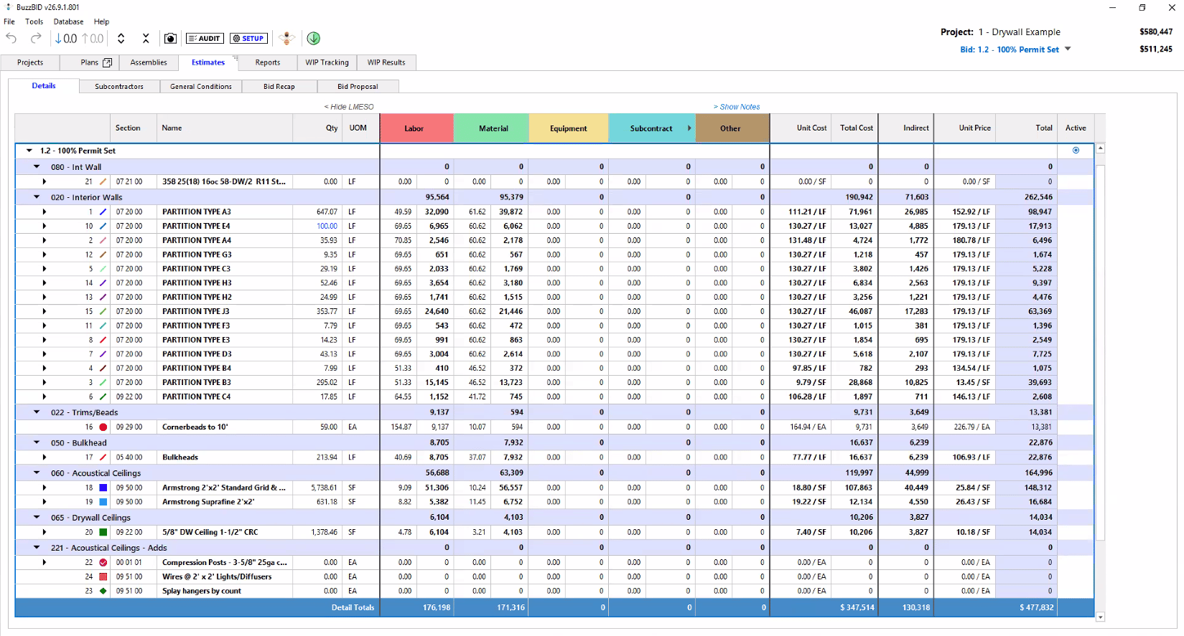This screenshot has width=1184, height=636.
Task: Click the Undo arrow in the toolbar
Action: [11, 38]
